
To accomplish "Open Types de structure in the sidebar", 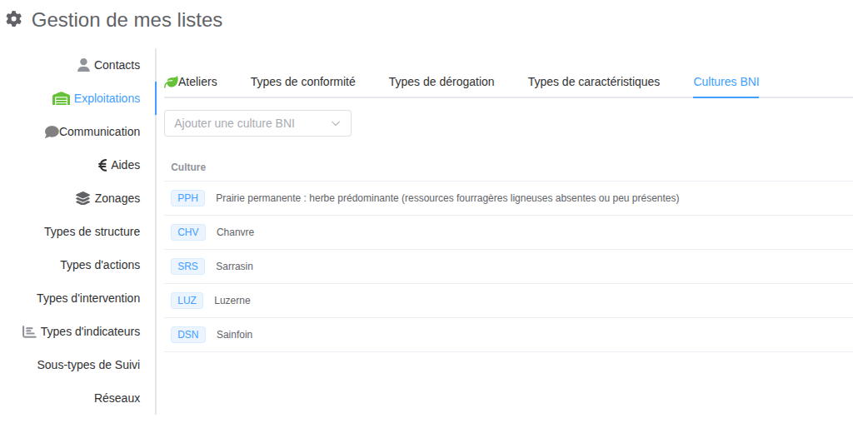I will pos(92,231).
